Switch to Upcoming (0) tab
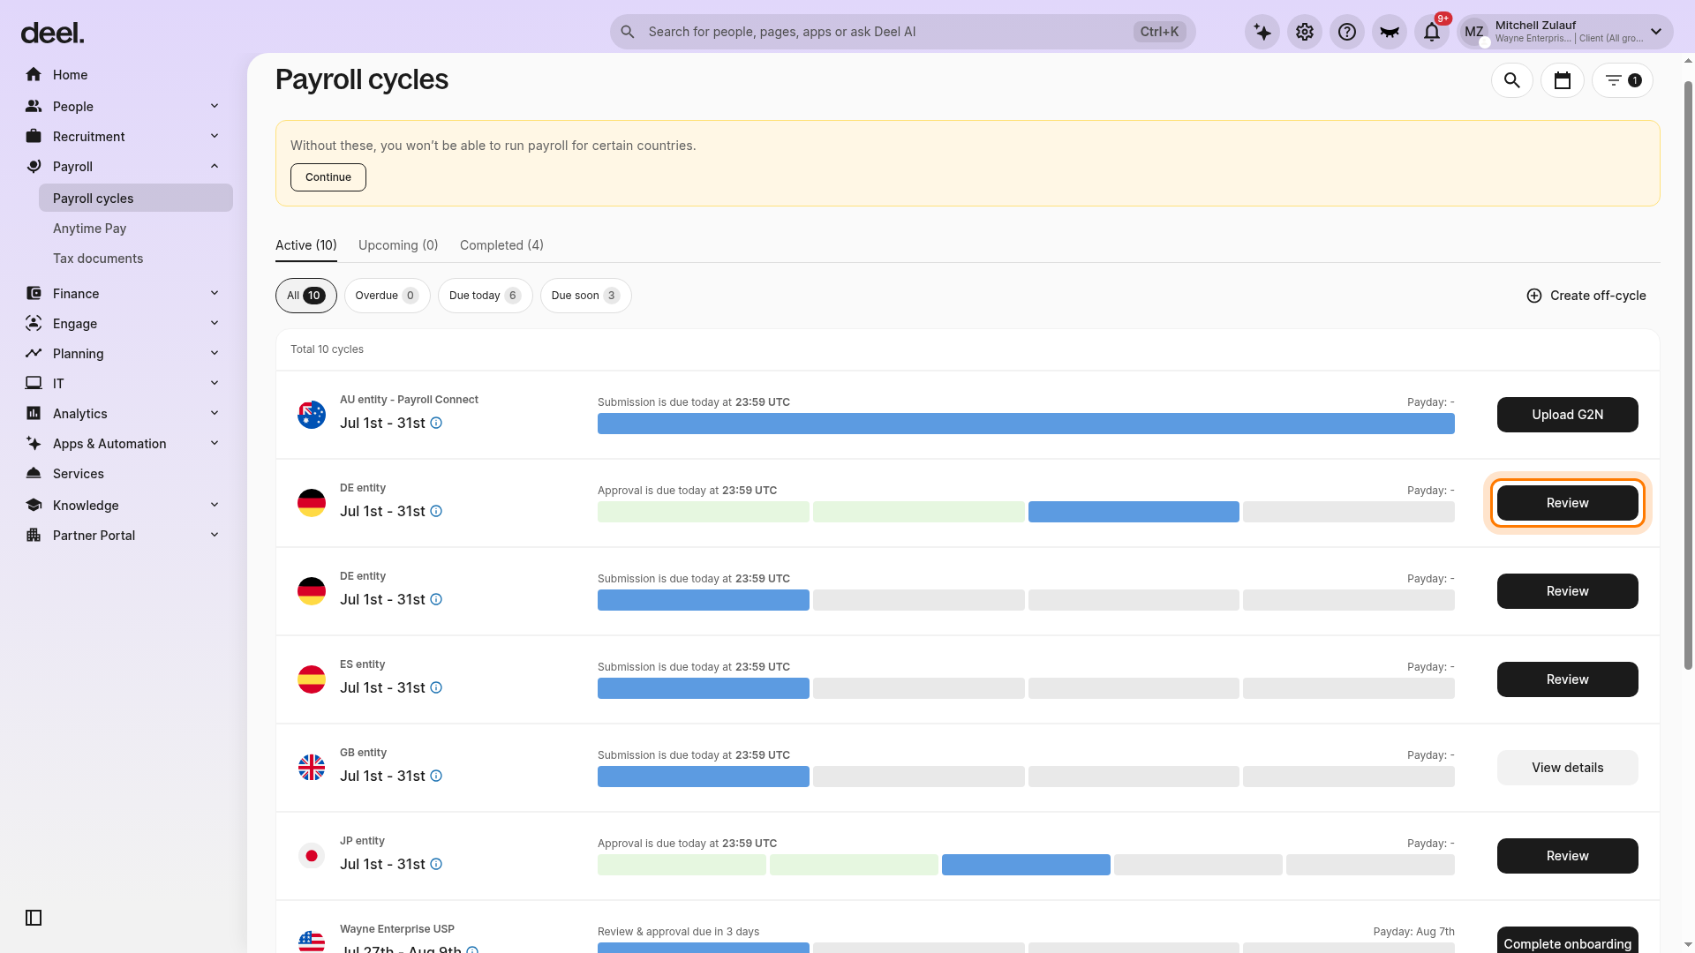This screenshot has width=1695, height=953. [398, 245]
